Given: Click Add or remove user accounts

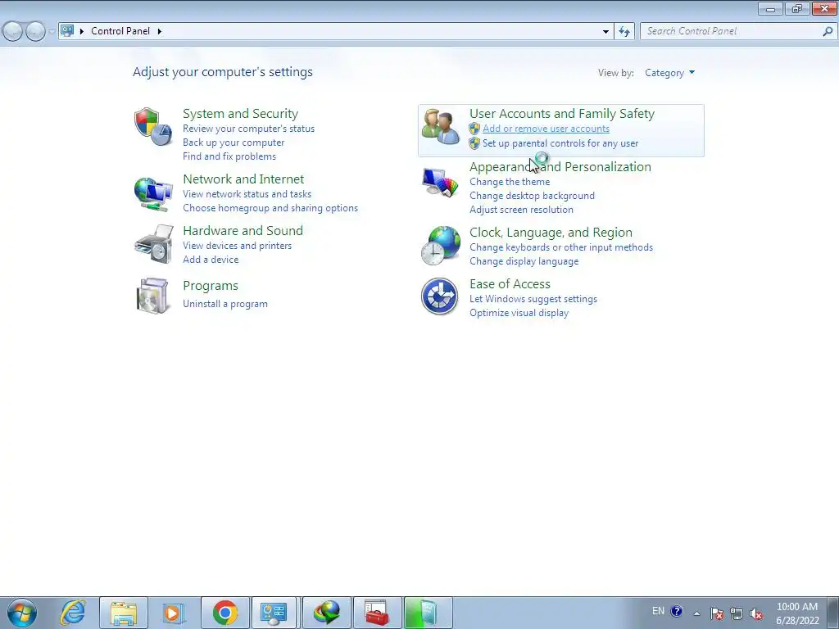Looking at the screenshot, I should [546, 129].
